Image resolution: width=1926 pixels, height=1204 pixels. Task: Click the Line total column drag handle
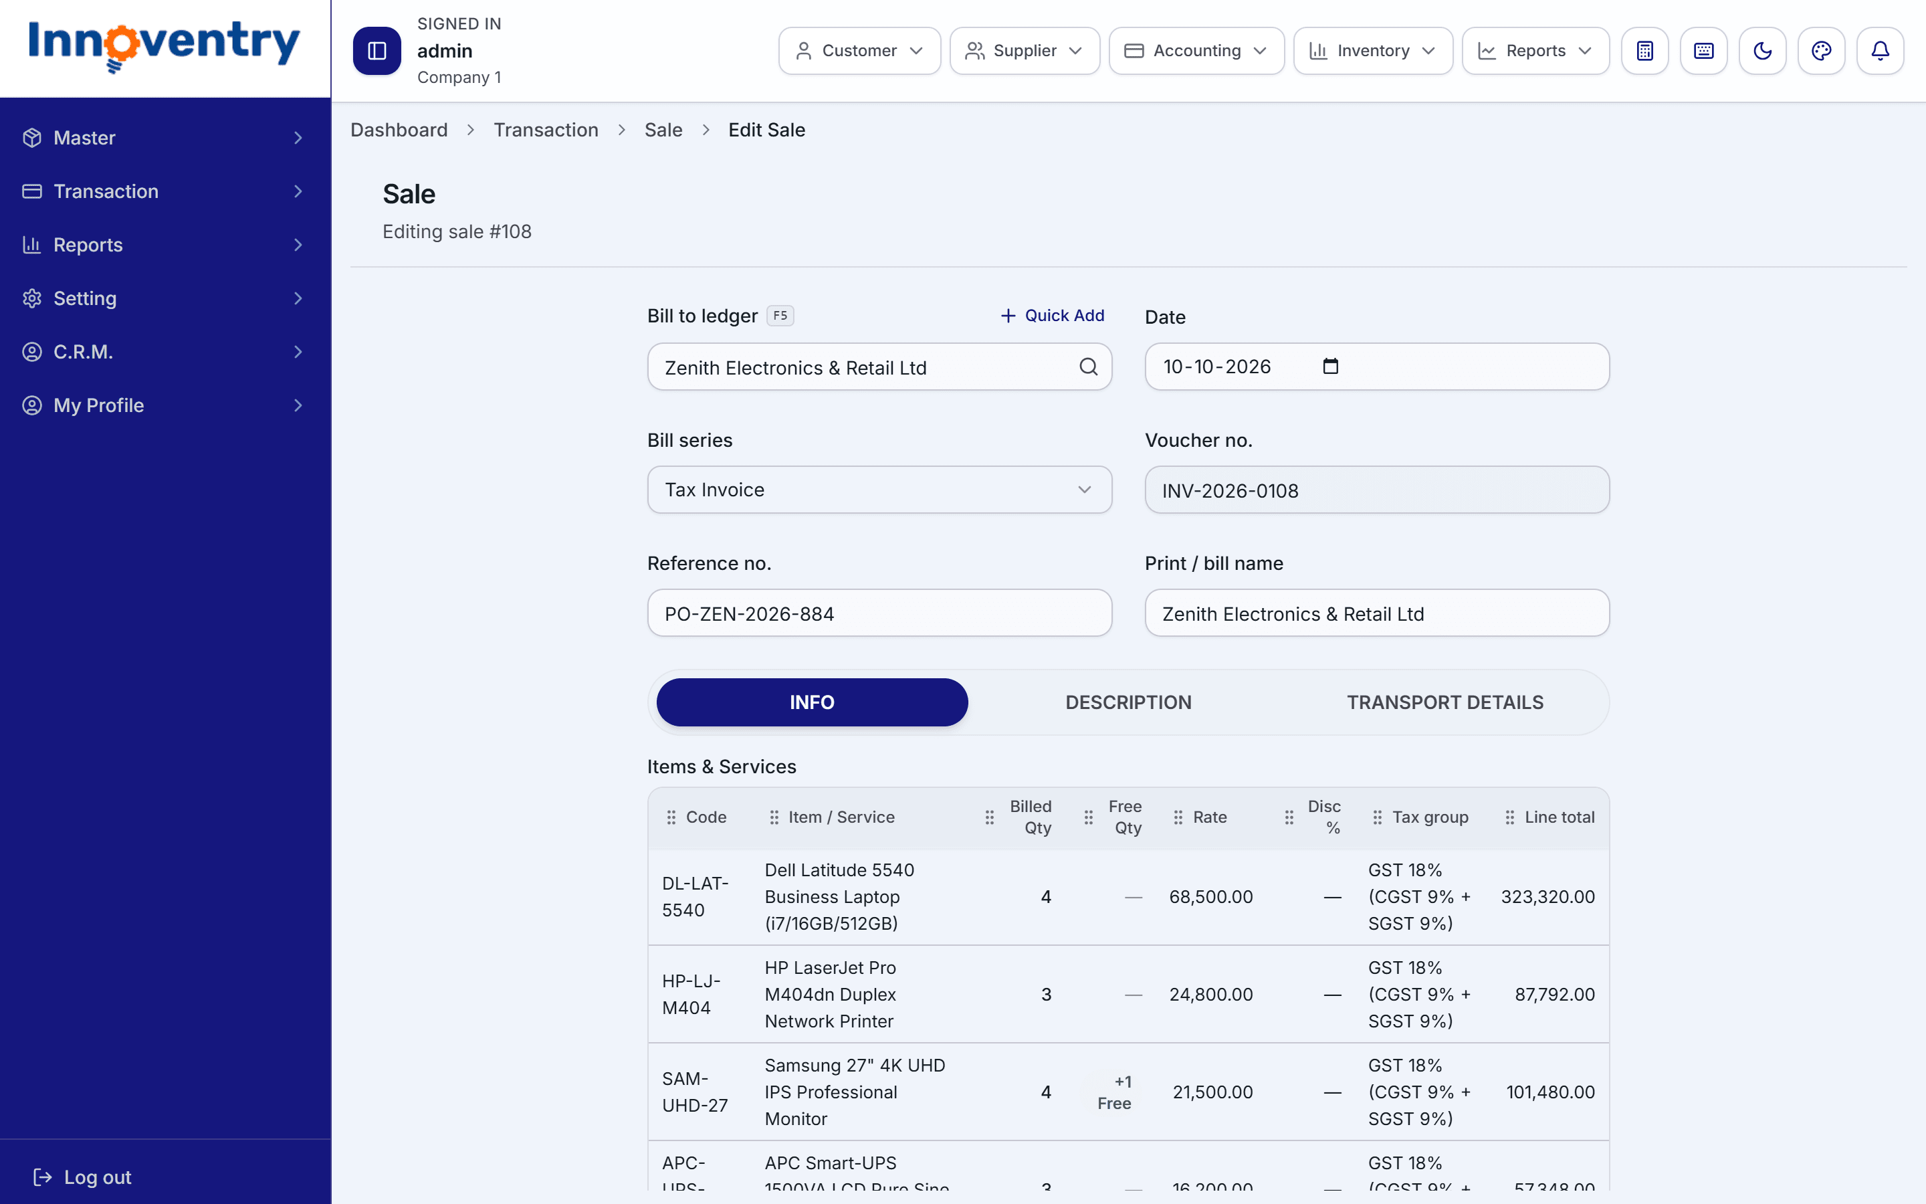click(1509, 817)
